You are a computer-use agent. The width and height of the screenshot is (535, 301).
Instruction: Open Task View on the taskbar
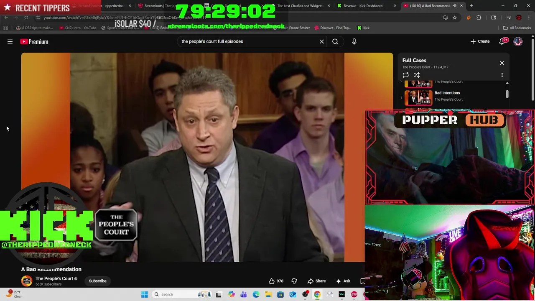pyautogui.click(x=219, y=294)
